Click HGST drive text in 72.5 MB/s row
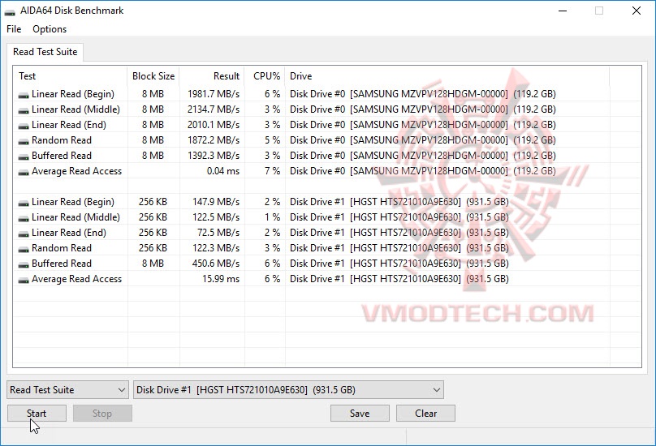This screenshot has height=446, width=656. point(399,233)
